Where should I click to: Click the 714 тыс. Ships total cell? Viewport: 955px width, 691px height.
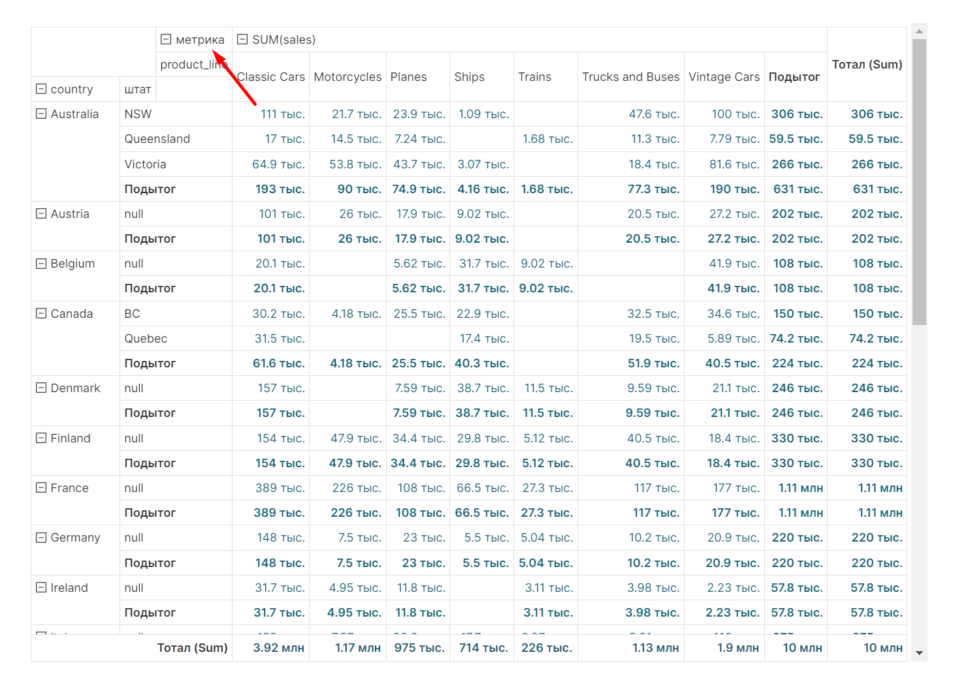click(x=483, y=648)
